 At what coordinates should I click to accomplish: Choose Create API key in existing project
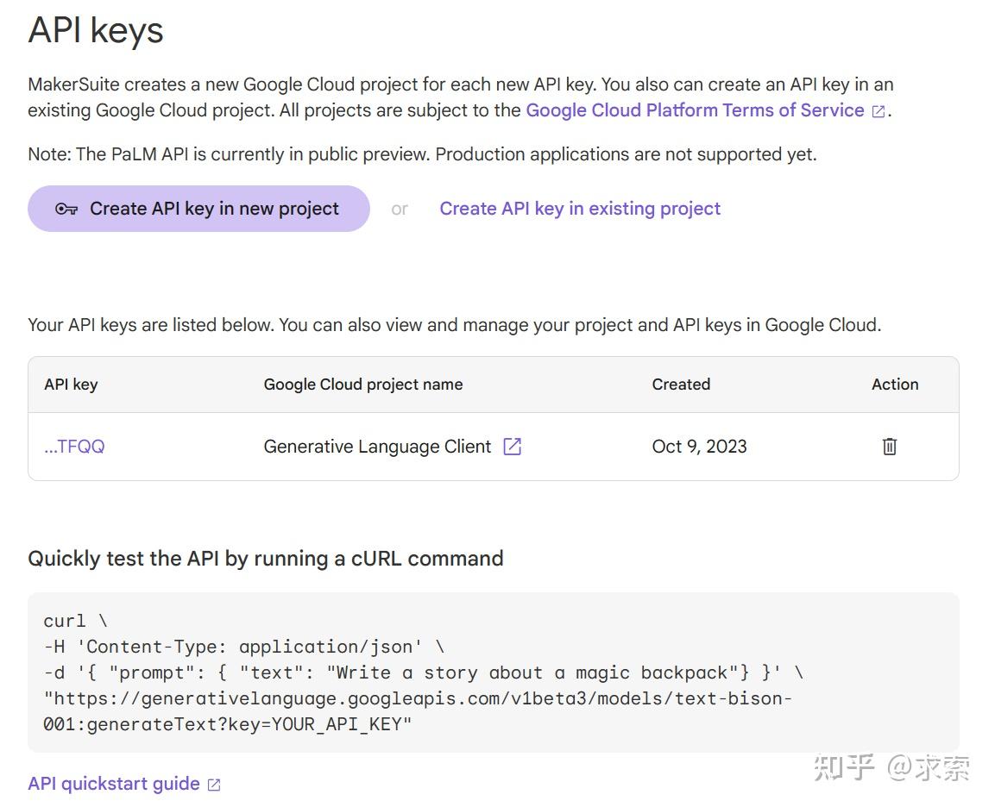click(x=580, y=209)
